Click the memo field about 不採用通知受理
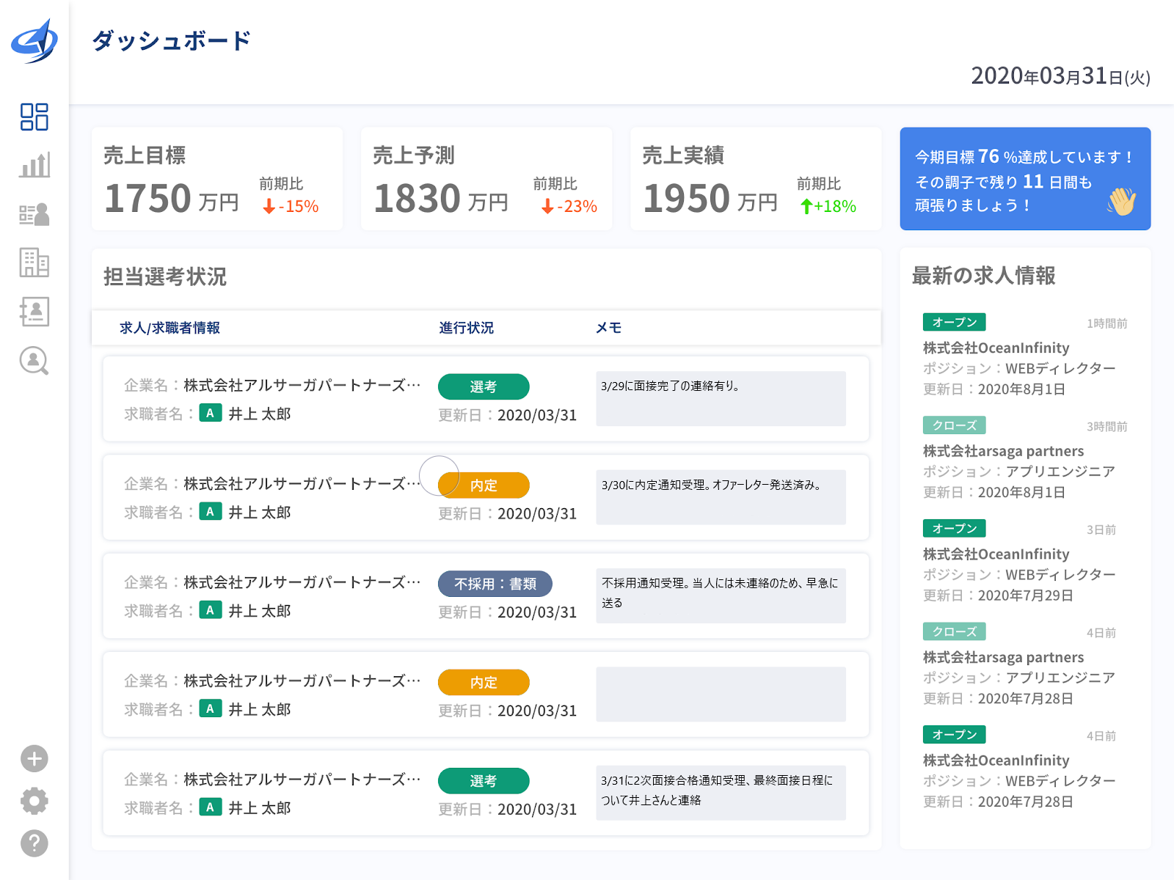 click(x=721, y=595)
